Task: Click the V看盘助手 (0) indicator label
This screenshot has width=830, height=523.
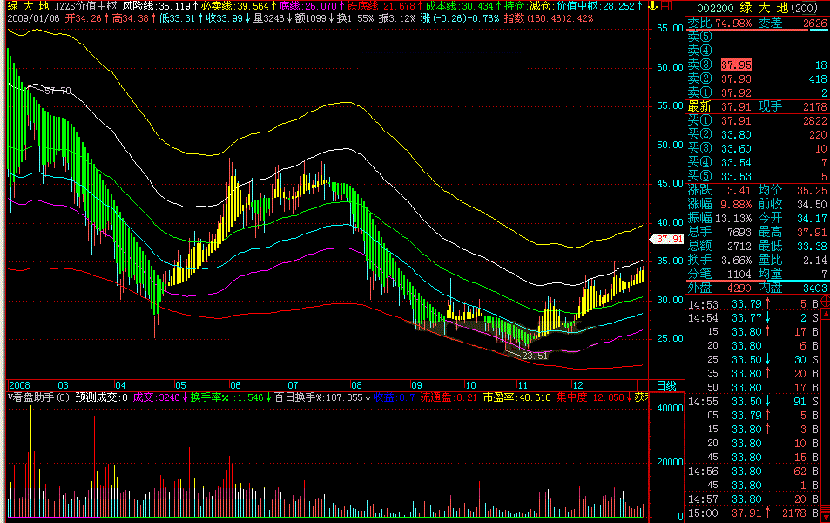Action: (38, 397)
